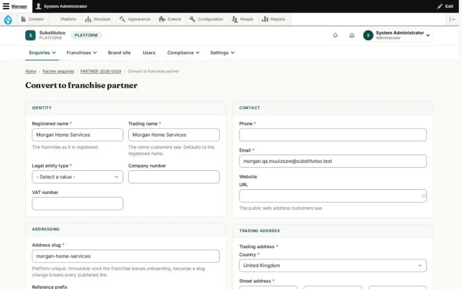
Task: Open notifications bell icon
Action: pos(335,36)
